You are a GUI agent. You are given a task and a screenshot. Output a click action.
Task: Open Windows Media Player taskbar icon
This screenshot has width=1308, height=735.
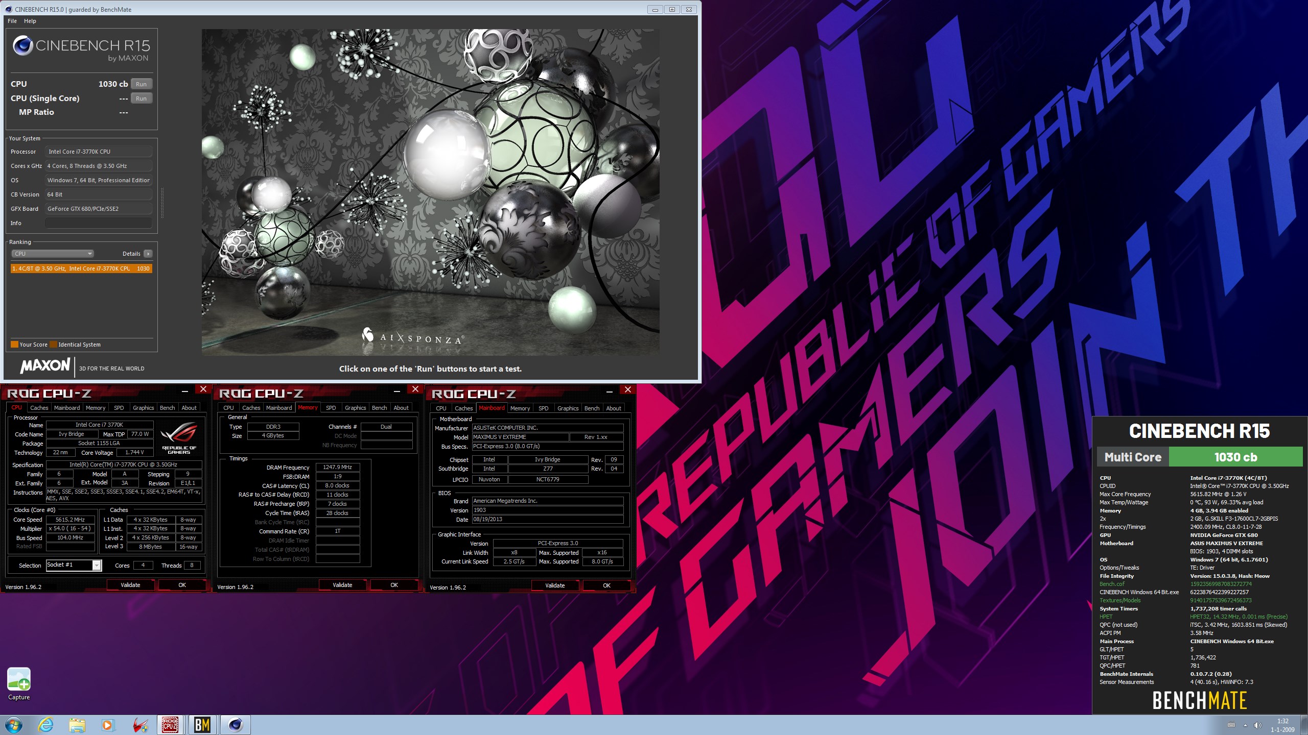point(107,725)
